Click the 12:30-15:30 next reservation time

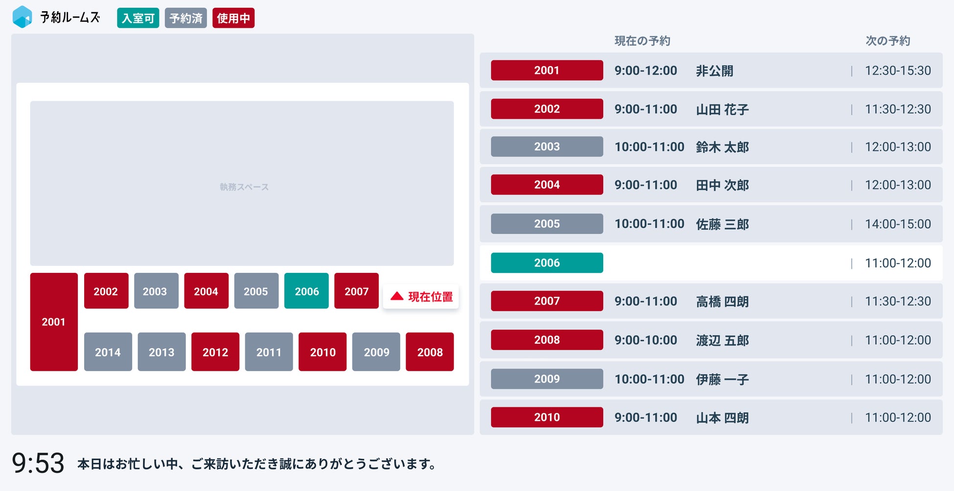click(x=898, y=70)
